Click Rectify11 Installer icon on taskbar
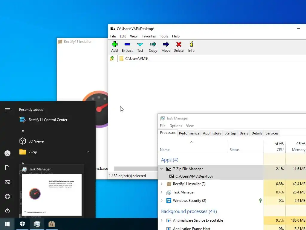The width and height of the screenshot is (306, 230). coord(51,224)
